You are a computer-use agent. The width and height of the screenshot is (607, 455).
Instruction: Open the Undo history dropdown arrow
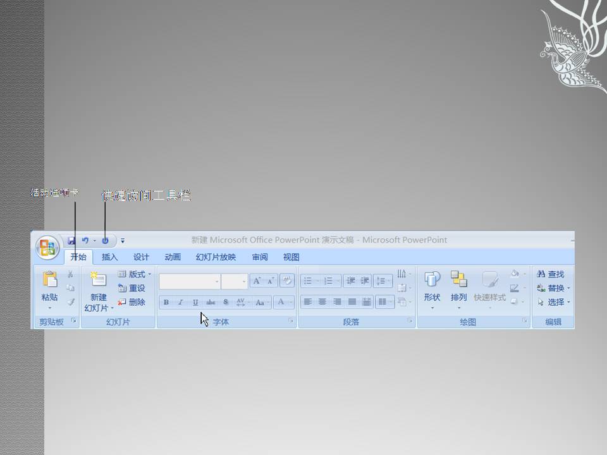coord(94,241)
